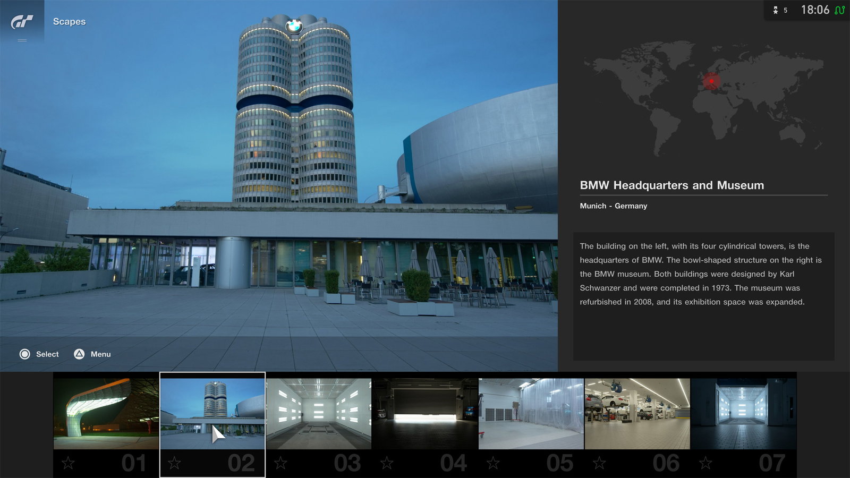Click the red location marker on map
Screen dimensions: 850x478
coord(711,81)
